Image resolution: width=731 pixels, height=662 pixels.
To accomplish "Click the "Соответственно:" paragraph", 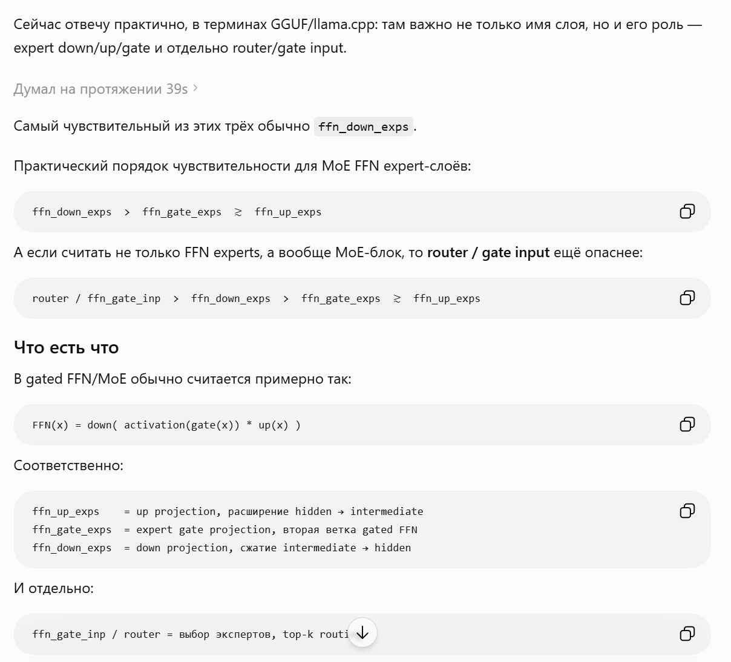I will (x=68, y=465).
